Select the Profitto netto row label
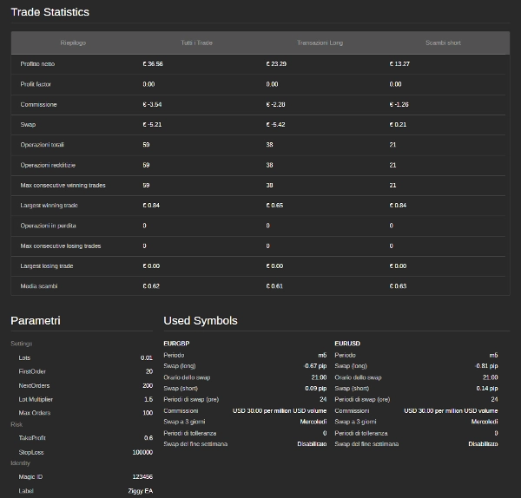 point(37,63)
